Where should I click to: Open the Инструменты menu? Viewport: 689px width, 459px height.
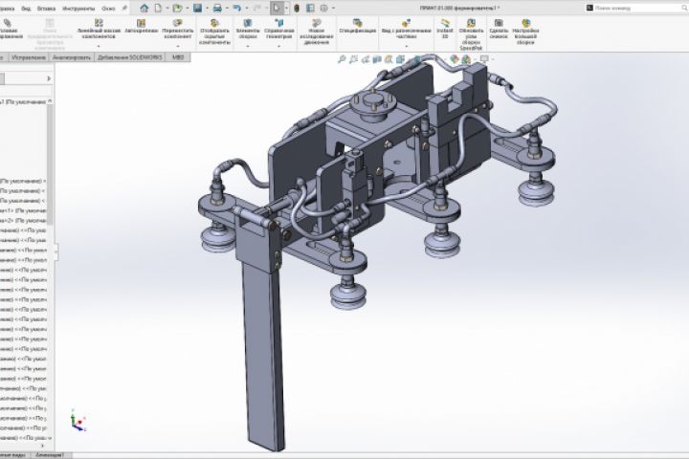[x=78, y=9]
